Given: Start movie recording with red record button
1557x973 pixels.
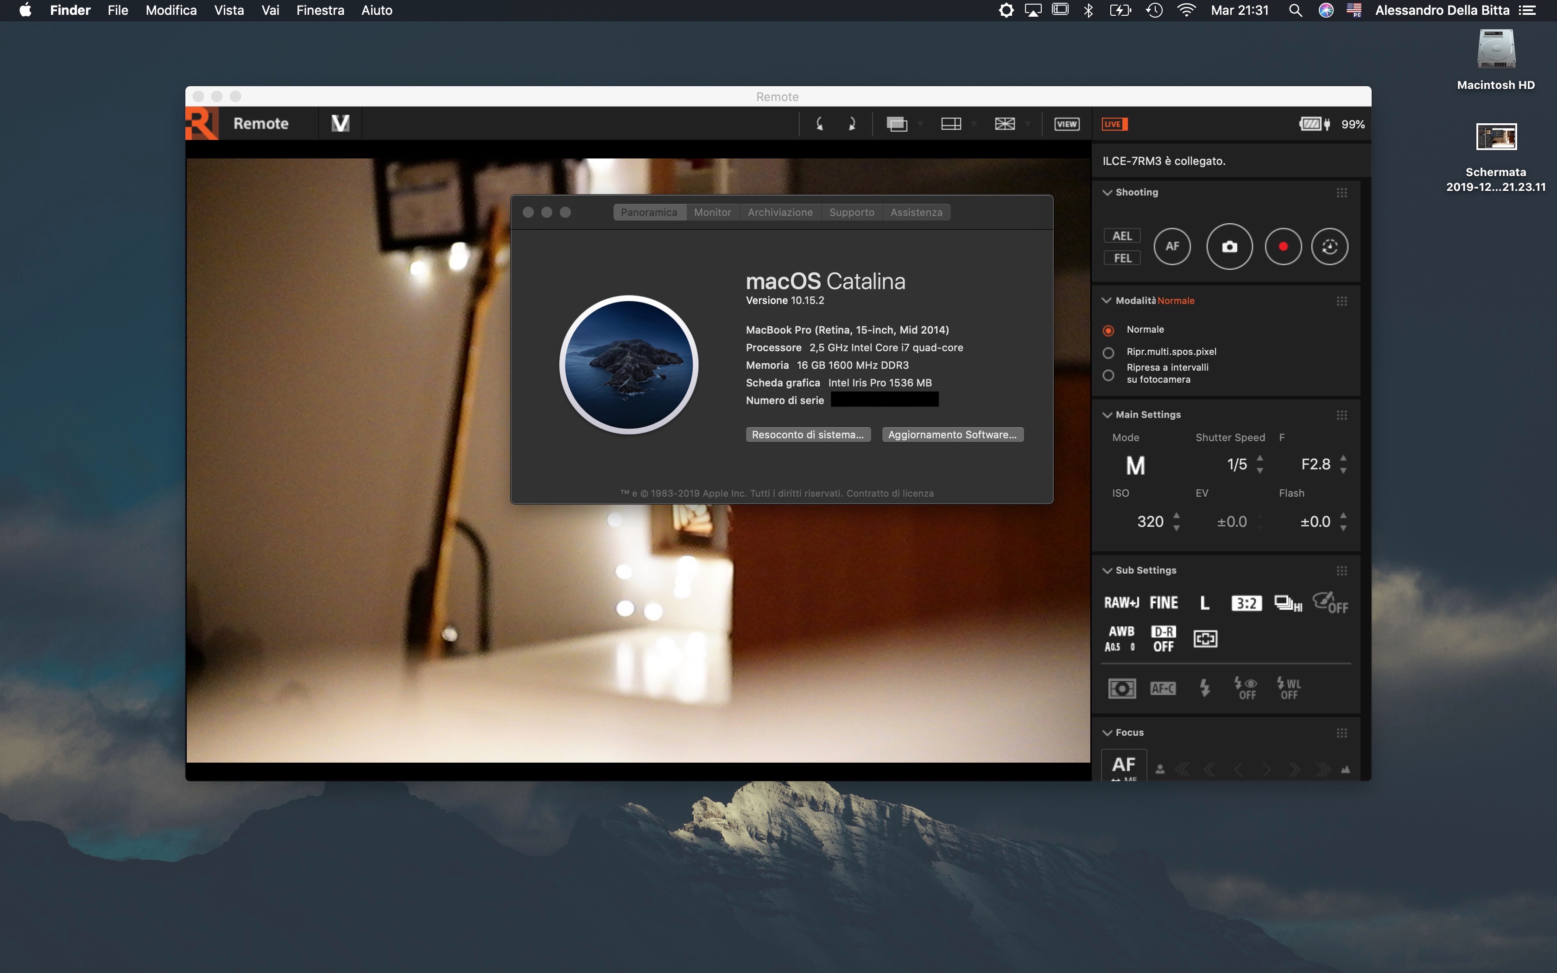Looking at the screenshot, I should point(1283,246).
